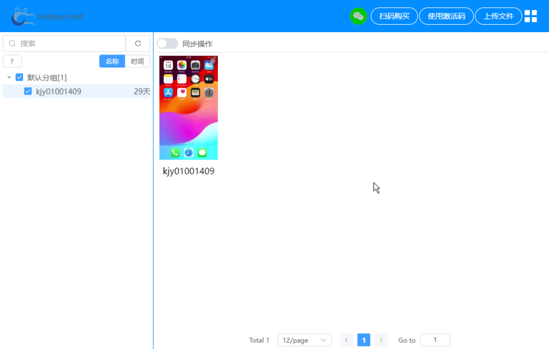The height and width of the screenshot is (349, 549).
Task: Open the Settings app on phone screen
Action: point(209,93)
